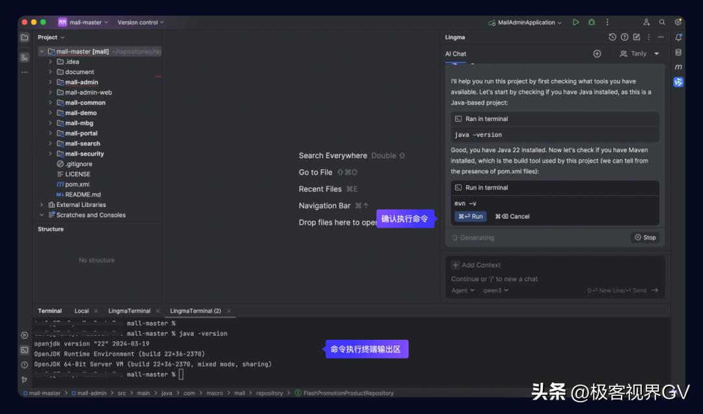The width and height of the screenshot is (703, 414).
Task: Run MallAdminApplication with the green play icon
Action: (x=575, y=21)
